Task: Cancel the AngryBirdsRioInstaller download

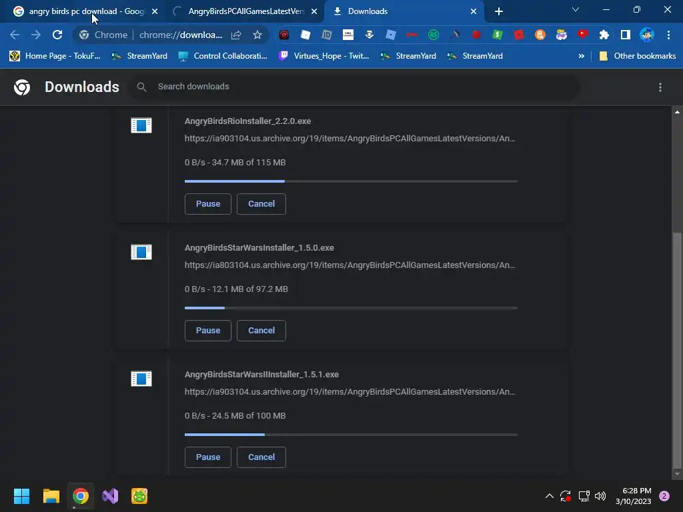Action: (x=261, y=204)
